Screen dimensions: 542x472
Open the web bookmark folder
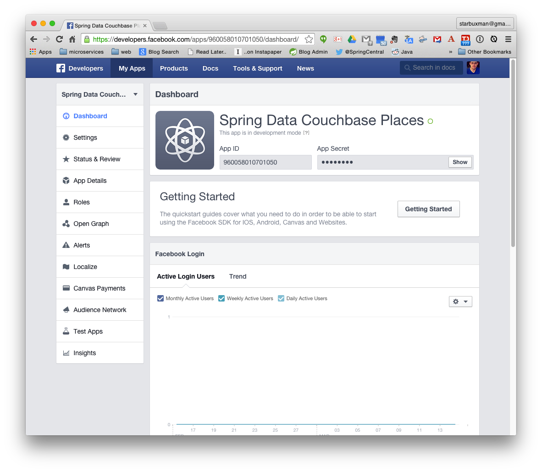pos(122,52)
